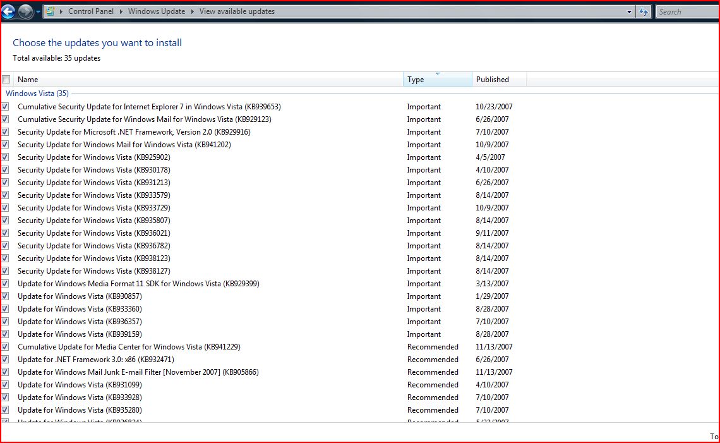
Task: Uncheck the Internet Explorer 7 update KB939653
Action: tap(5, 107)
